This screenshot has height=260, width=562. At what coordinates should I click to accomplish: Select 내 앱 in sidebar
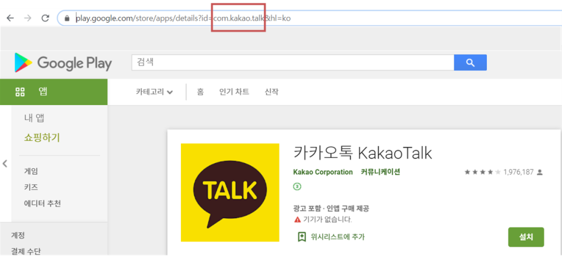point(34,118)
